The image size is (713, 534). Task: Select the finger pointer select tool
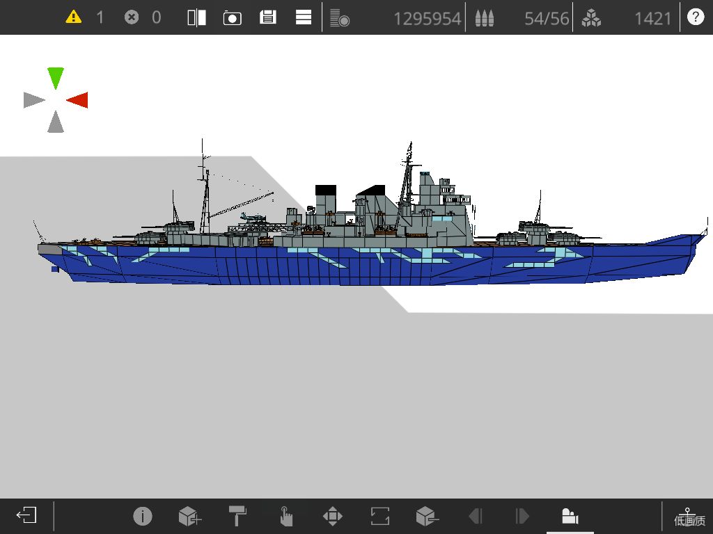285,517
